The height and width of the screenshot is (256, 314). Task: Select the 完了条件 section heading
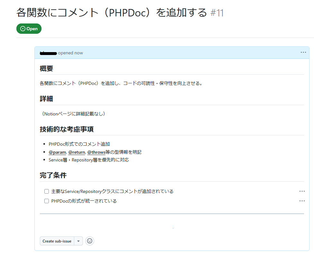click(53, 176)
